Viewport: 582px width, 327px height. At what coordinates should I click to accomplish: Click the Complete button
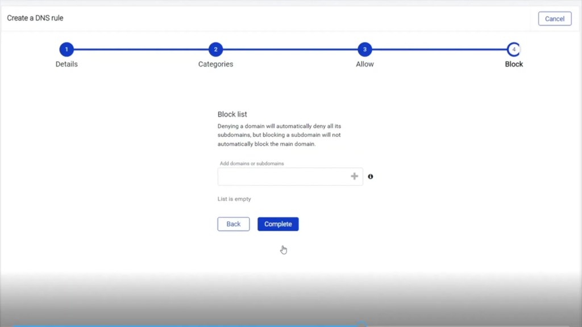pyautogui.click(x=278, y=224)
